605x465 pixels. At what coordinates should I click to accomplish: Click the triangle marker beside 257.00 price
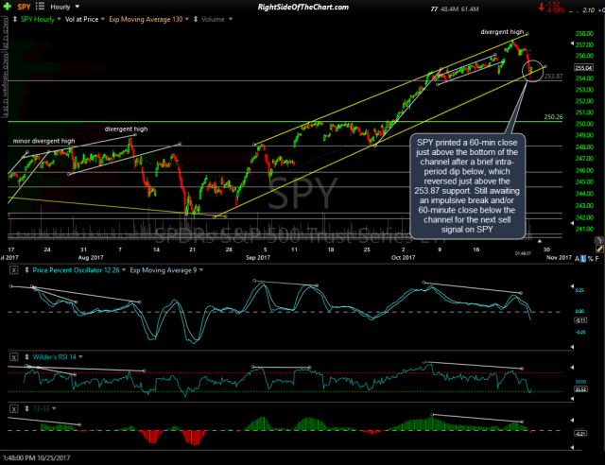pos(572,43)
